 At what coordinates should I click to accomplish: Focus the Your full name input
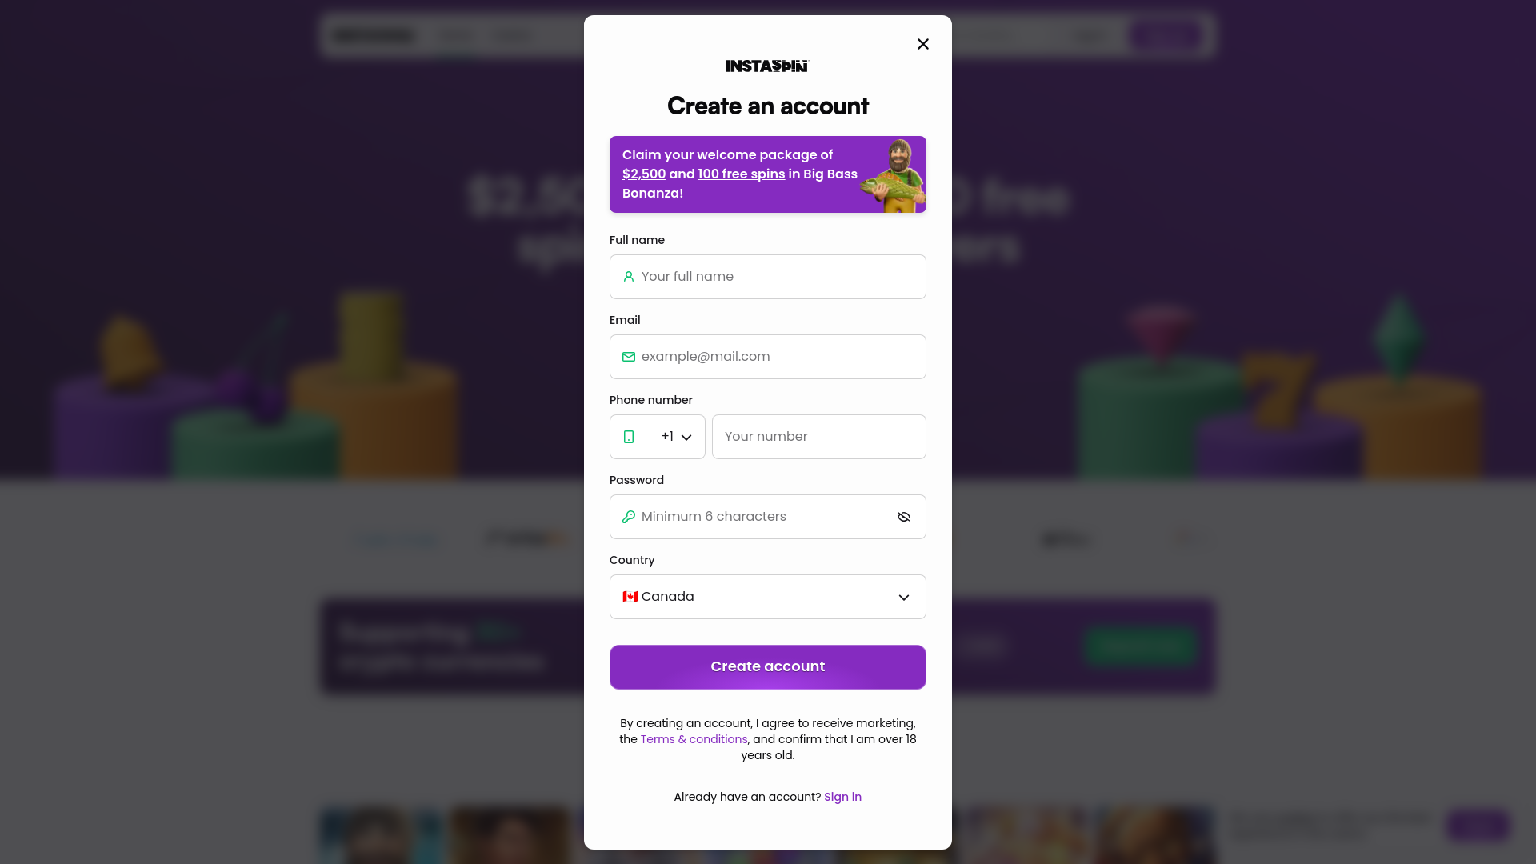[768, 277]
